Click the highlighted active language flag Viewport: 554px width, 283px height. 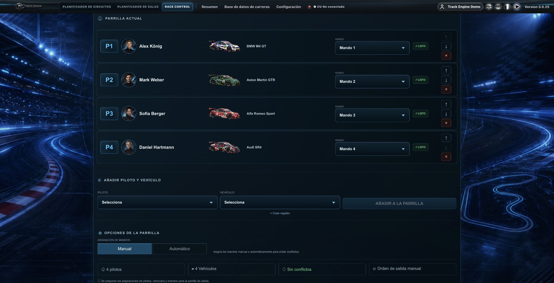517,7
